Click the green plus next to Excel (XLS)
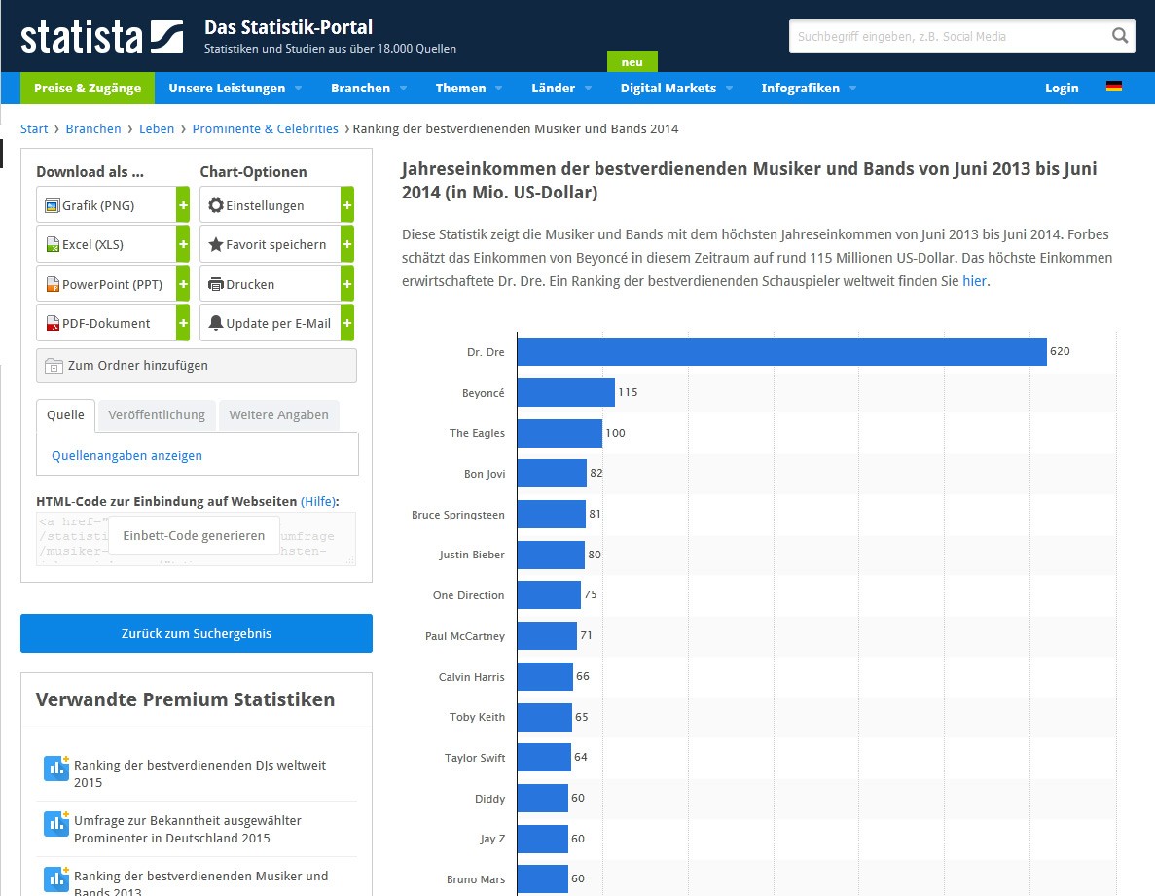The height and width of the screenshot is (896, 1155). pos(183,244)
